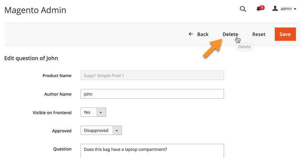Click the disabled Product Name field
305x158 pixels.
(x=152, y=76)
